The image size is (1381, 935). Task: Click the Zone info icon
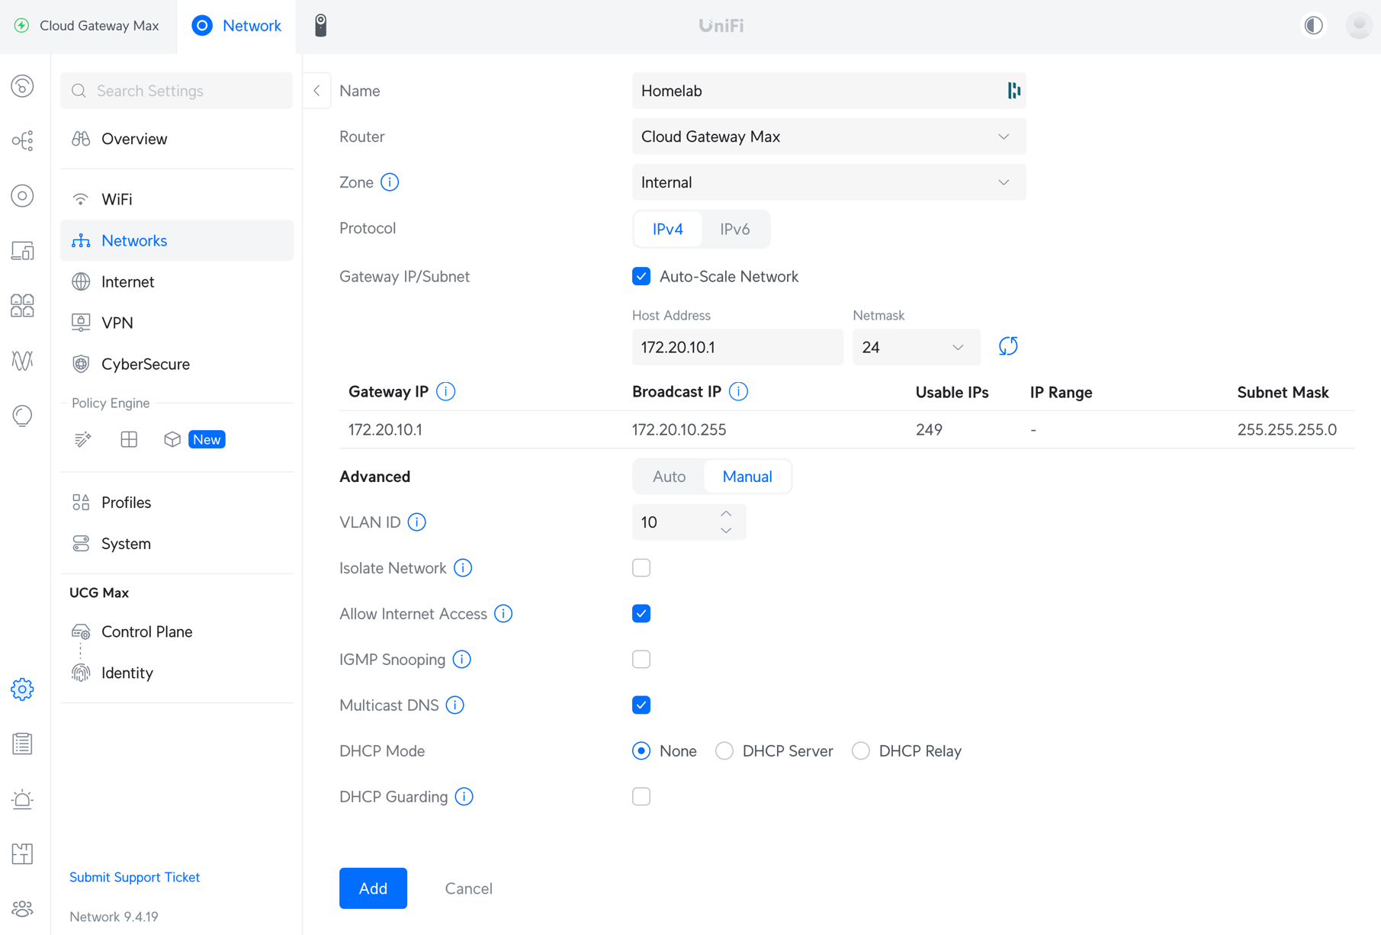coord(390,182)
